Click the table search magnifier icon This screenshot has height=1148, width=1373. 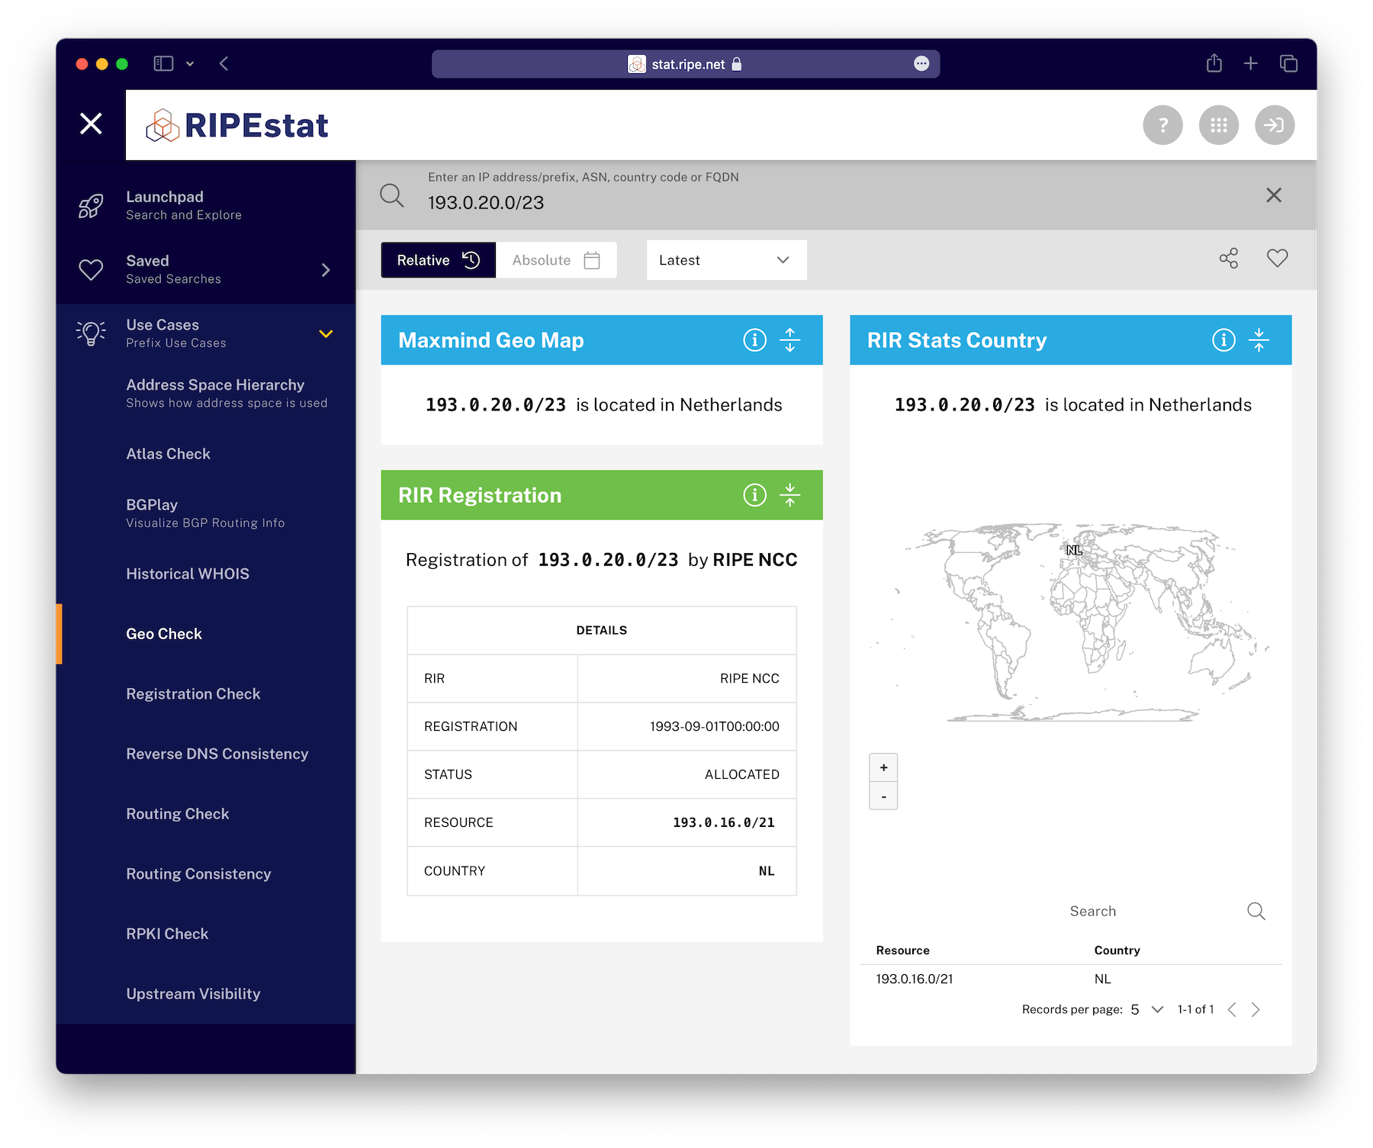pos(1256,911)
